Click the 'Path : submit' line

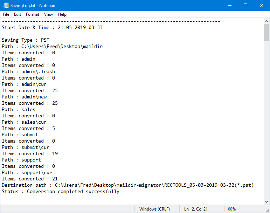(20, 135)
